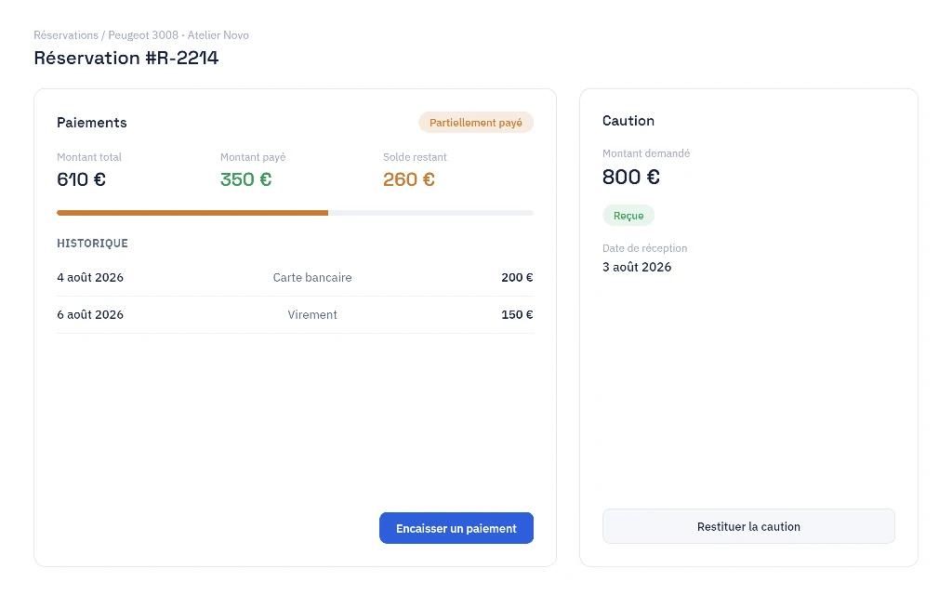The image size is (952, 595).
Task: Open the Réservations breadcrumb link
Action: pyautogui.click(x=66, y=35)
